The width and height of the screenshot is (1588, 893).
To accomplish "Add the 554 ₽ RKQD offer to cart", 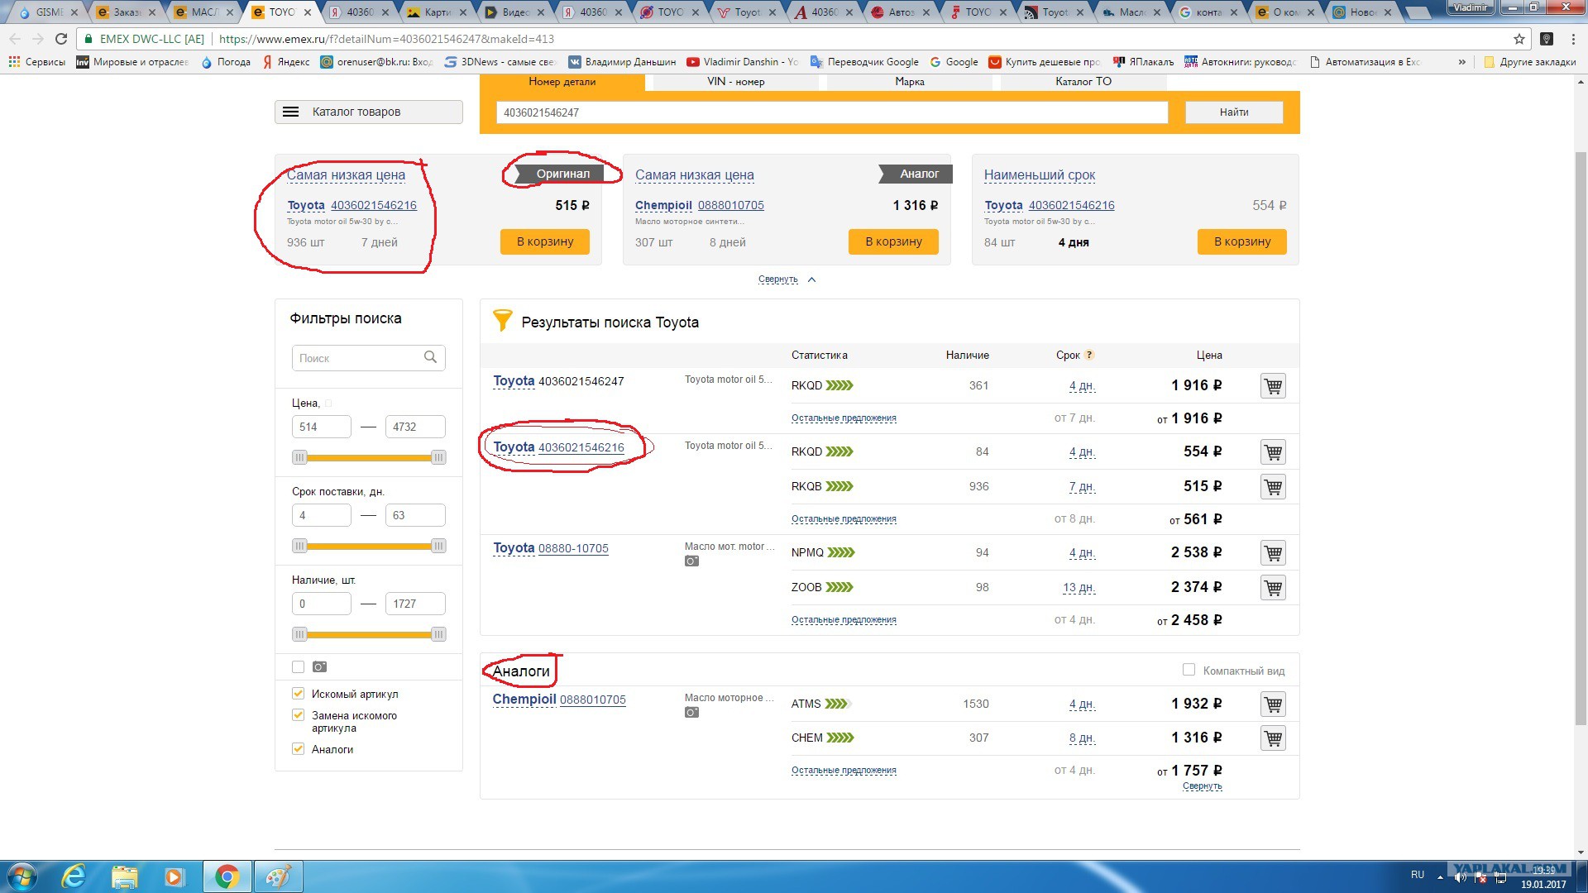I will click(1273, 452).
